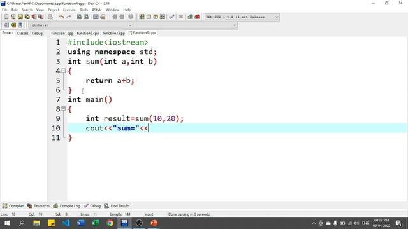Open the Help menu
Viewport: 408px width, 229px height.
[x=127, y=10]
